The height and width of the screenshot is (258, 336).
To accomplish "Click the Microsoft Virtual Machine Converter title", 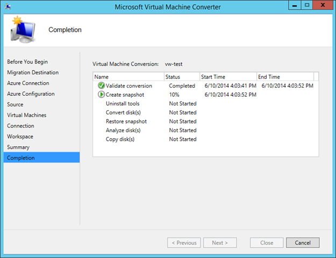I will click(168, 7).
